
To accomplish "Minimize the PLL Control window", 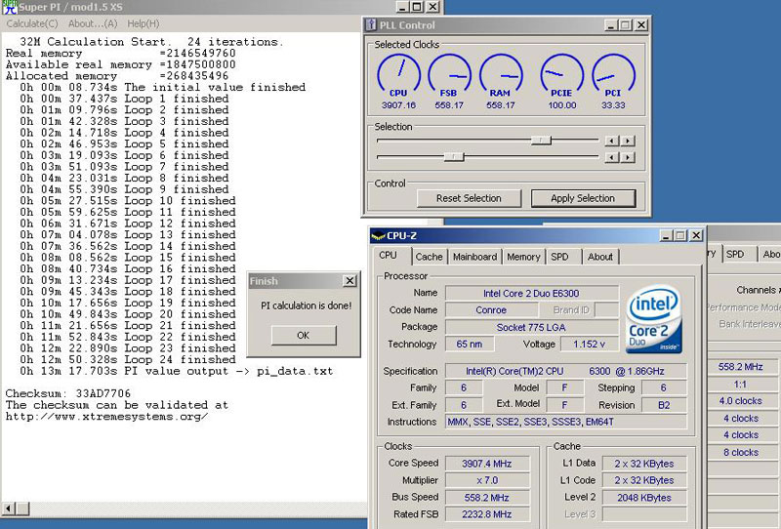I will point(611,25).
